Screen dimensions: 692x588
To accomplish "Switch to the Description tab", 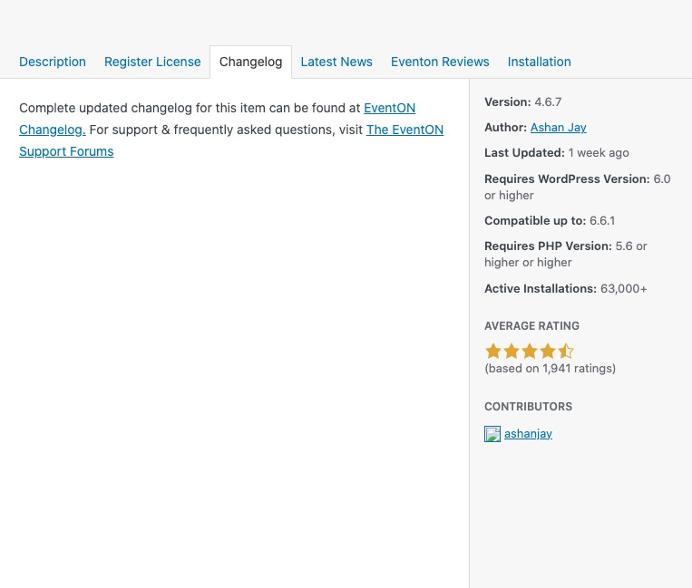I will [x=53, y=62].
